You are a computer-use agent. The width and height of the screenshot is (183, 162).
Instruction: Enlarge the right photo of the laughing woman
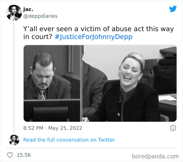[129, 83]
